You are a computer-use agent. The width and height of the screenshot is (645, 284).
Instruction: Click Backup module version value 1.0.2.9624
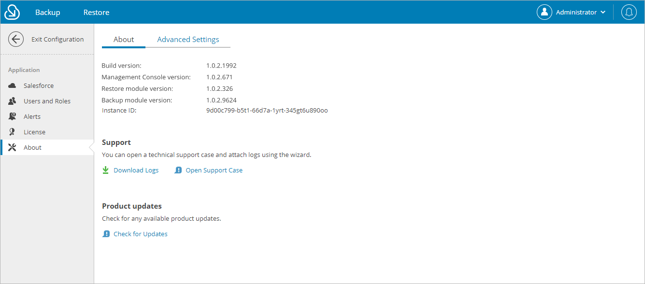pyautogui.click(x=221, y=100)
